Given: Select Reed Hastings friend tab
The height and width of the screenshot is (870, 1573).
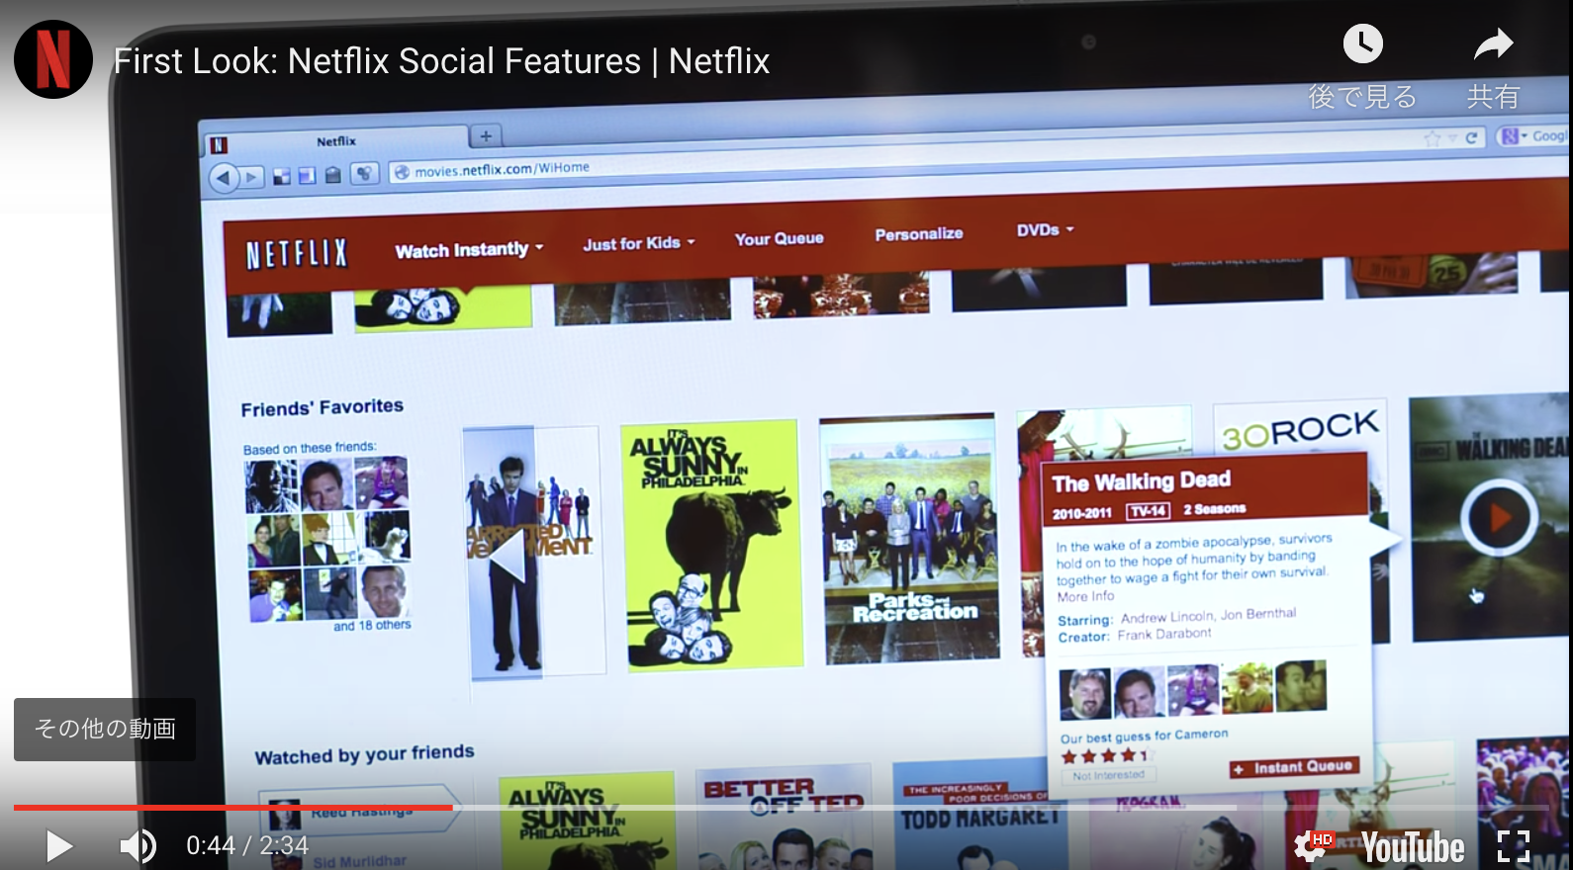Looking at the screenshot, I should tap(361, 811).
